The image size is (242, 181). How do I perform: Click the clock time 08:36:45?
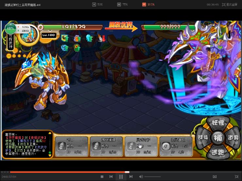click(213, 5)
